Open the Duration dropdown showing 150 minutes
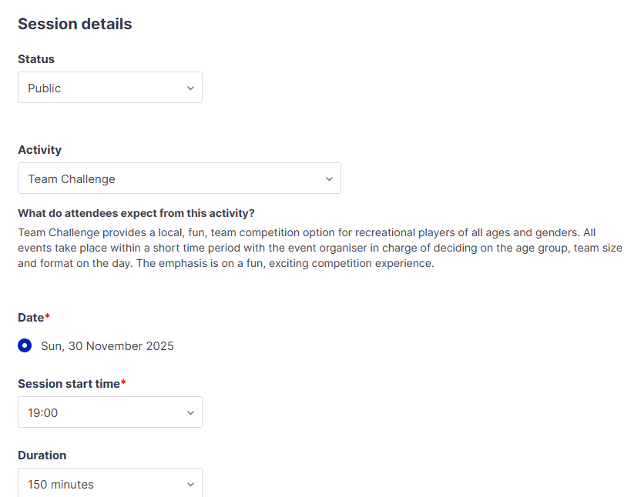 click(109, 484)
